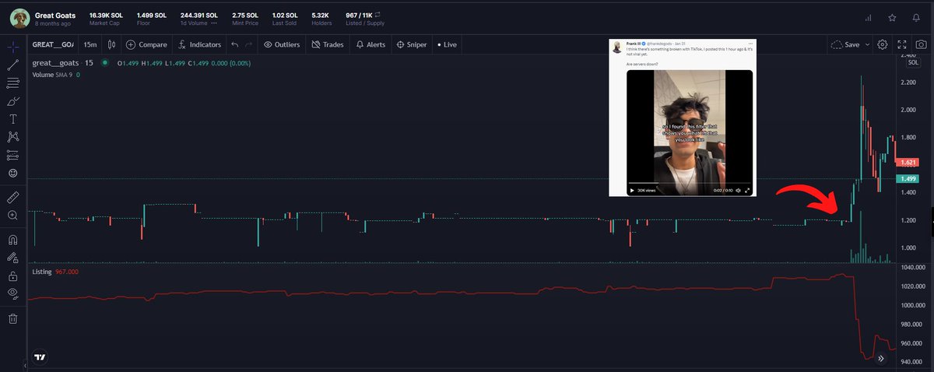This screenshot has width=934, height=372.
Task: Toggle the Live mode
Action: pyautogui.click(x=447, y=45)
